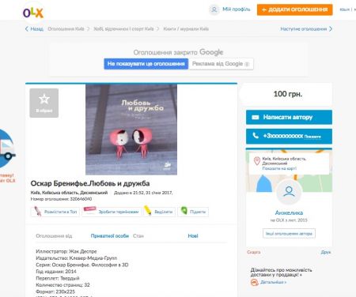Screen dimensions: 356x297
Task: Add listing to favorites with star icon
Action: [x=44, y=103]
